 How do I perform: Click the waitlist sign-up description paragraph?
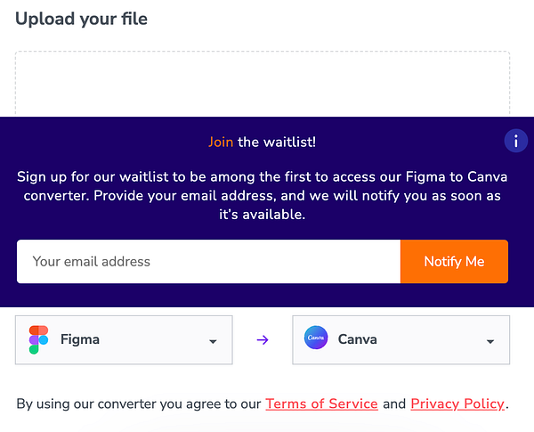(263, 195)
